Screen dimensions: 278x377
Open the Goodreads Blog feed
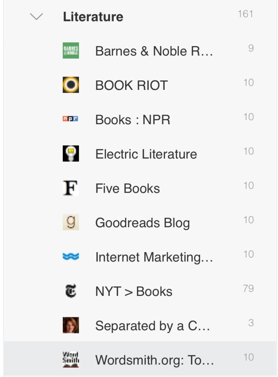coord(143,223)
